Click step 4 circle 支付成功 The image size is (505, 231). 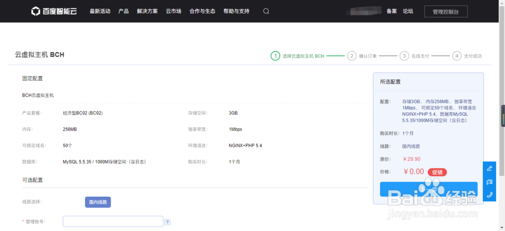coord(457,56)
